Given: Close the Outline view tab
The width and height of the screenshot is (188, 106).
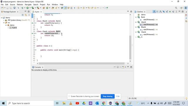Looking at the screenshot, I should pos(145,12).
